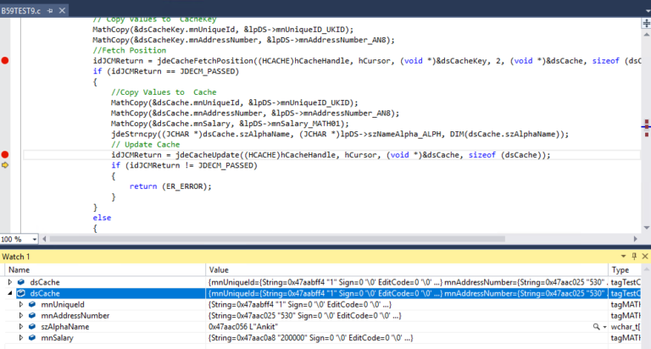Open text visualizer magnifier for szAlphaName
This screenshot has width=651, height=349.
596,327
